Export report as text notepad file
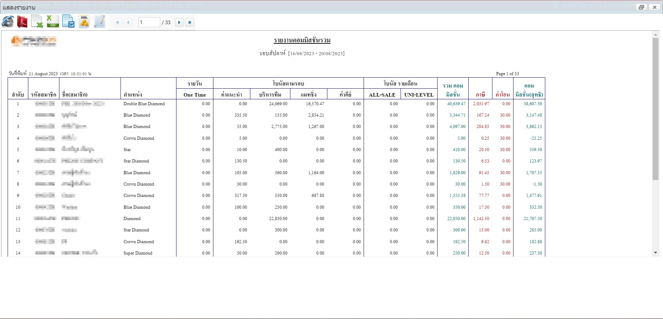 (x=99, y=22)
